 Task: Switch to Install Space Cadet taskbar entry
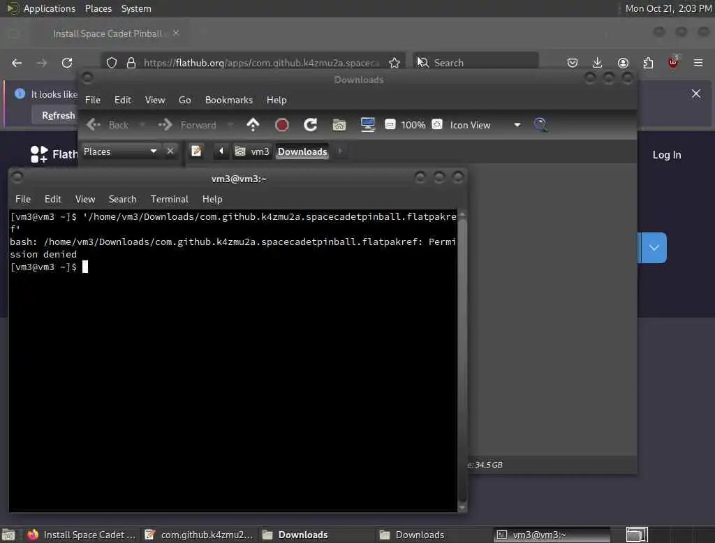[x=81, y=535]
